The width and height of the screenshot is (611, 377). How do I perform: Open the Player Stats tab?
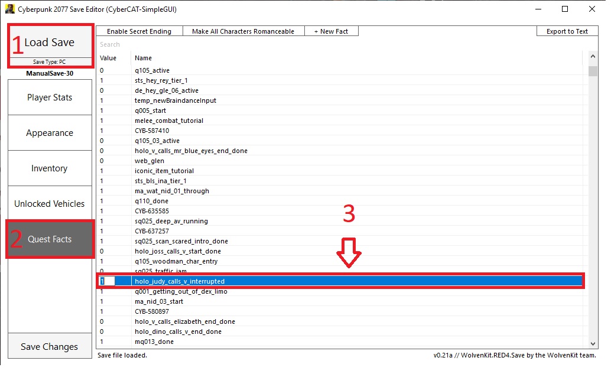(x=50, y=97)
